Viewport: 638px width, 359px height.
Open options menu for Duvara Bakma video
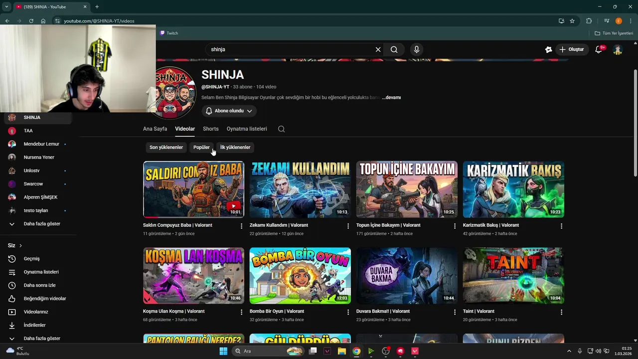[x=455, y=312]
